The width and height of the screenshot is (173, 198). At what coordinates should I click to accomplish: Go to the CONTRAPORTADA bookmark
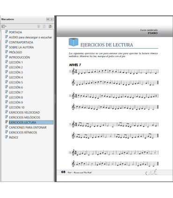pyautogui.click(x=21, y=42)
